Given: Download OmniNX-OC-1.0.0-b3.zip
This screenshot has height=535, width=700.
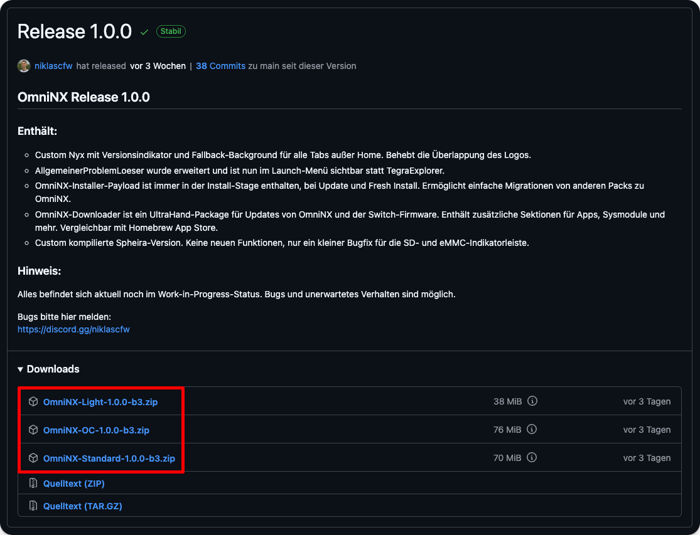Looking at the screenshot, I should (96, 430).
